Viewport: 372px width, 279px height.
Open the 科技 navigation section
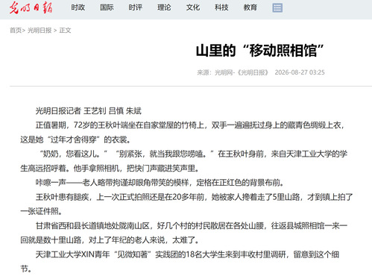221,7
